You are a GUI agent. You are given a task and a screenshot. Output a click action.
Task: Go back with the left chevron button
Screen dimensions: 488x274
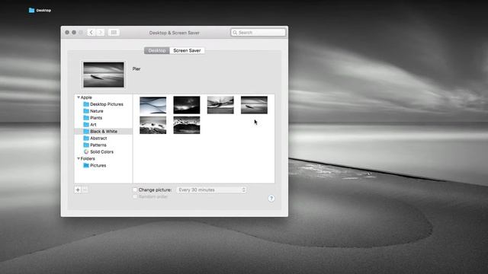point(91,32)
